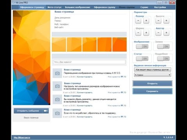
Task: Select the third orange photo thumbnail
Action: point(90,44)
